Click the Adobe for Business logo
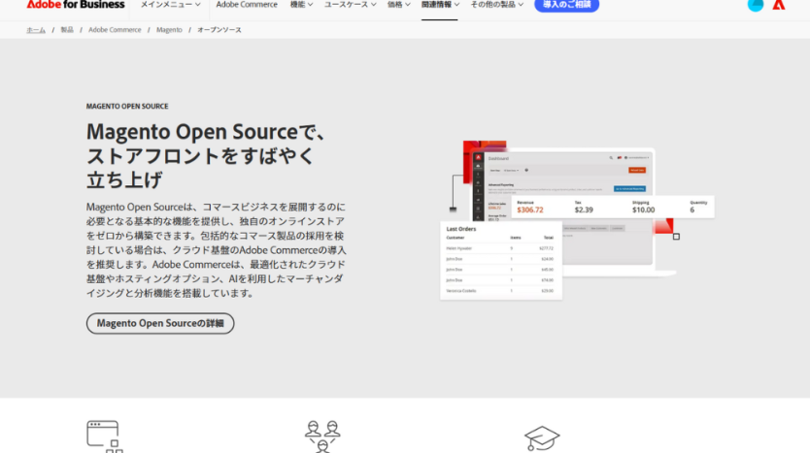This screenshot has height=453, width=810. 76,5
